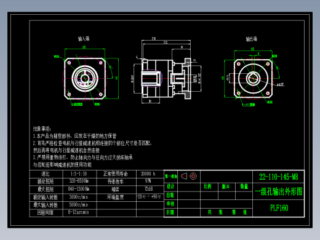Click the '20000 h' value cell
This screenshot has height=240, width=320.
point(150,174)
